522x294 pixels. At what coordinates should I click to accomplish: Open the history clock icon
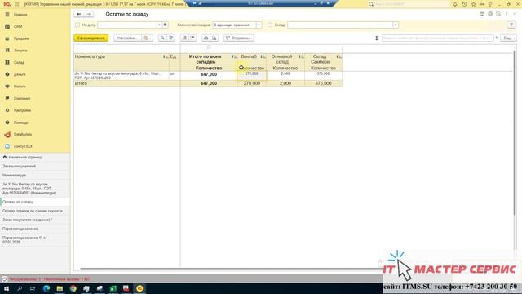click(464, 4)
